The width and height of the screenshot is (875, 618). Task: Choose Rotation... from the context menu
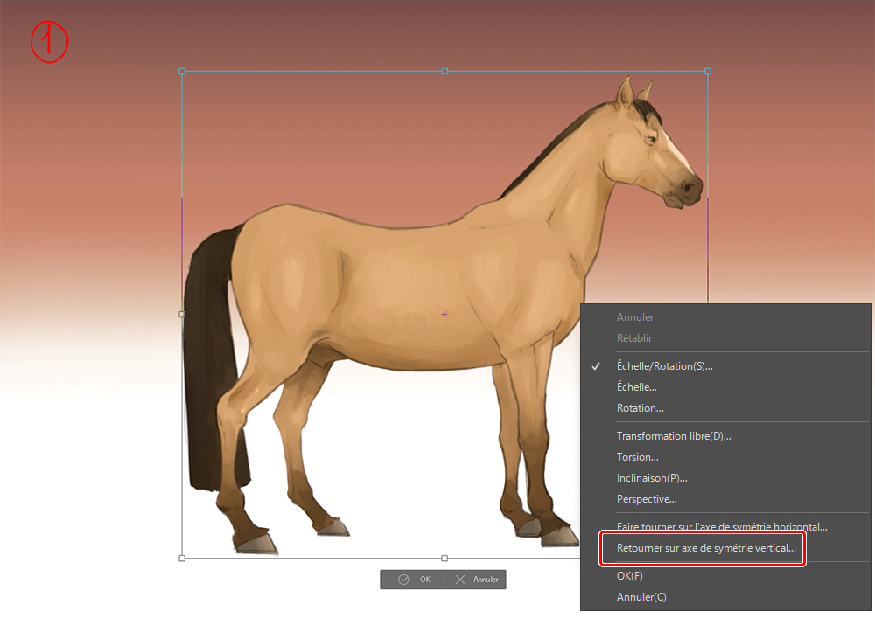point(640,408)
